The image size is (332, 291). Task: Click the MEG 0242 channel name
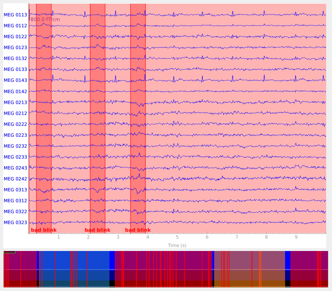[15, 179]
